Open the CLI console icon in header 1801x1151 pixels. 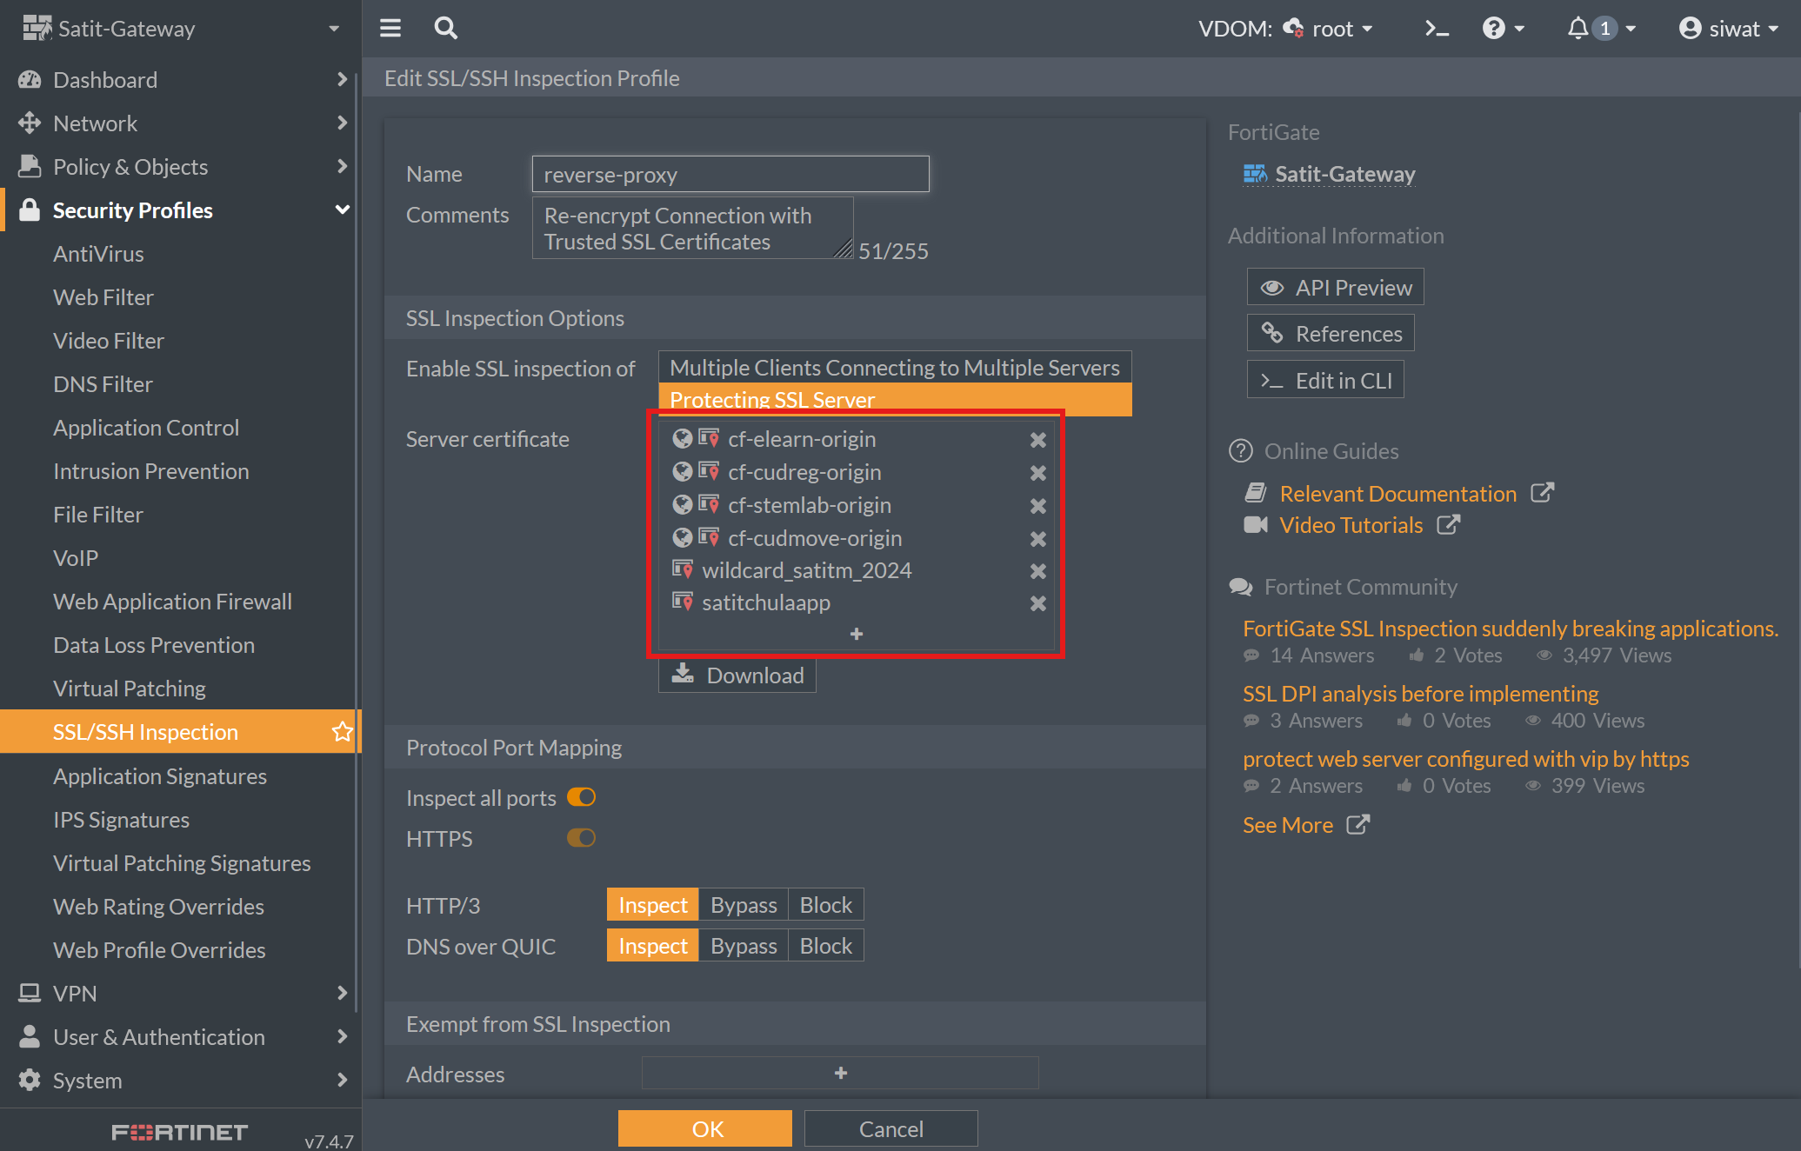click(1437, 29)
